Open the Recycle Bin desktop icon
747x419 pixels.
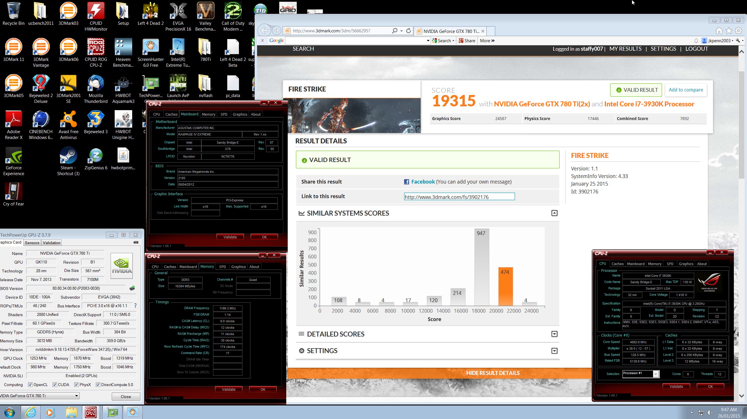point(13,14)
